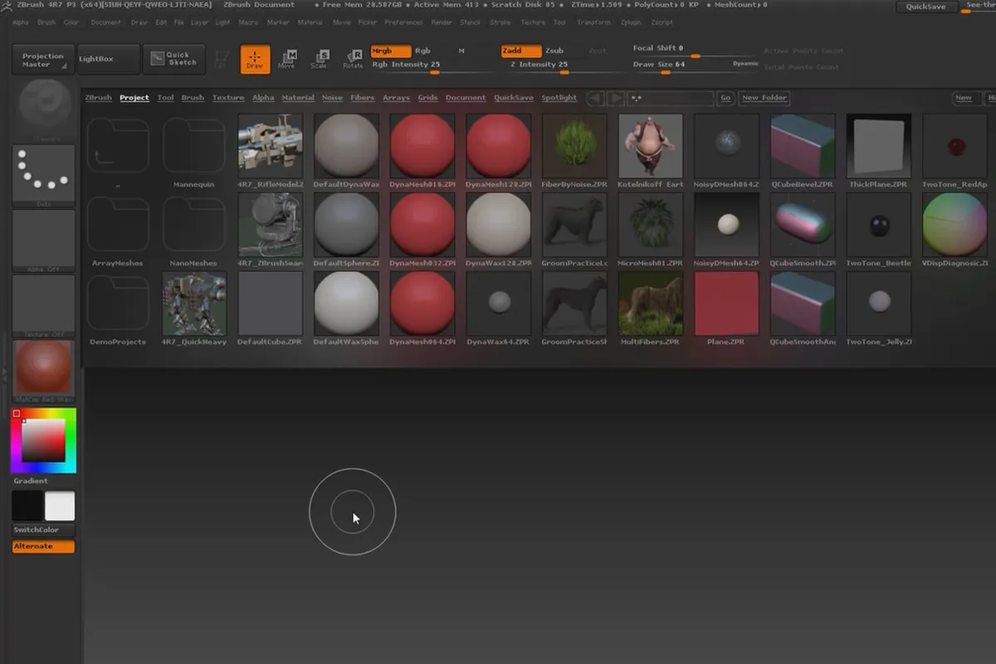Toggle the Dynamic draw size option
Viewport: 996px width, 664px height.
click(745, 64)
